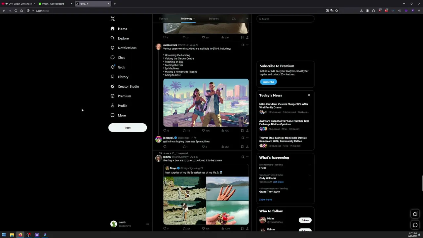Open the floating chat messages button
This screenshot has height=238, width=423.
(x=415, y=225)
